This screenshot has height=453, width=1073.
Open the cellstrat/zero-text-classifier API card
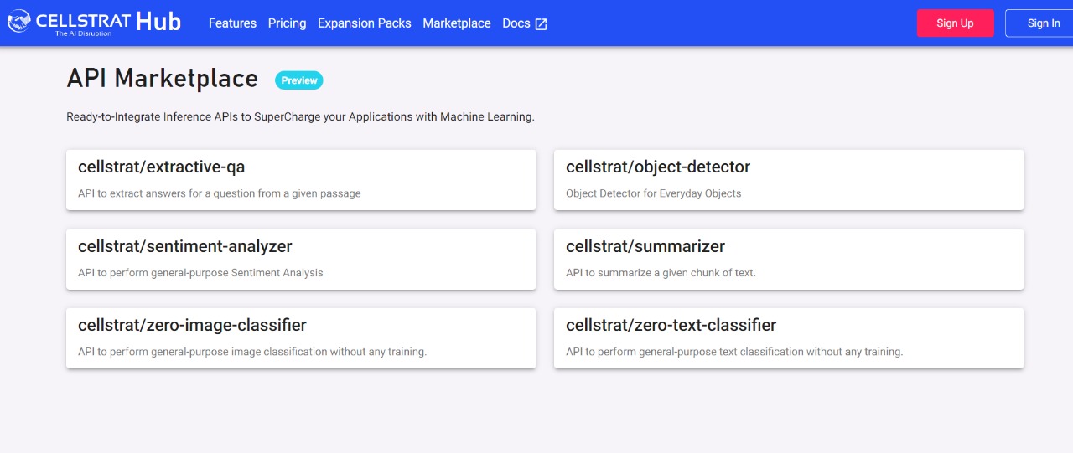point(789,338)
